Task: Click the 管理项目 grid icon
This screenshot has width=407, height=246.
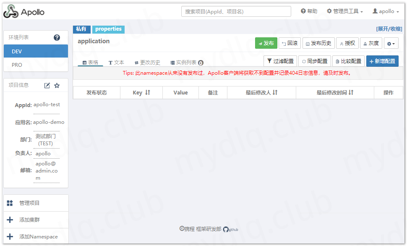Action: (10, 203)
